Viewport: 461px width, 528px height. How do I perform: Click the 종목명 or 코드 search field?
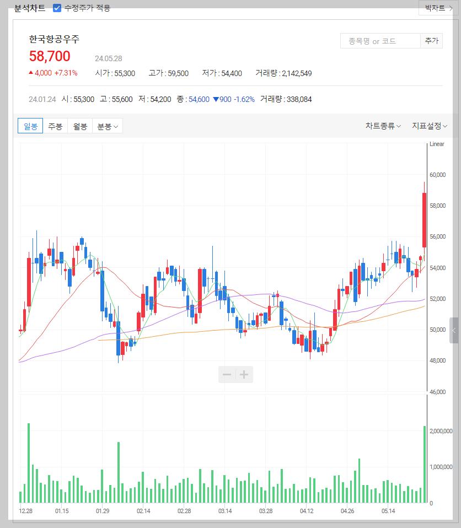(380, 41)
